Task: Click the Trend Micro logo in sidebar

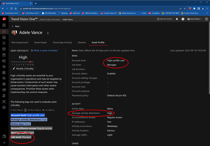Action: [x=4, y=19]
